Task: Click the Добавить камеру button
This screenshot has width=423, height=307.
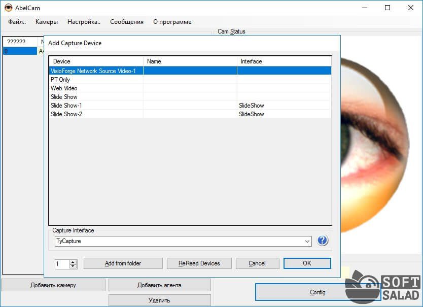Action: [53, 285]
